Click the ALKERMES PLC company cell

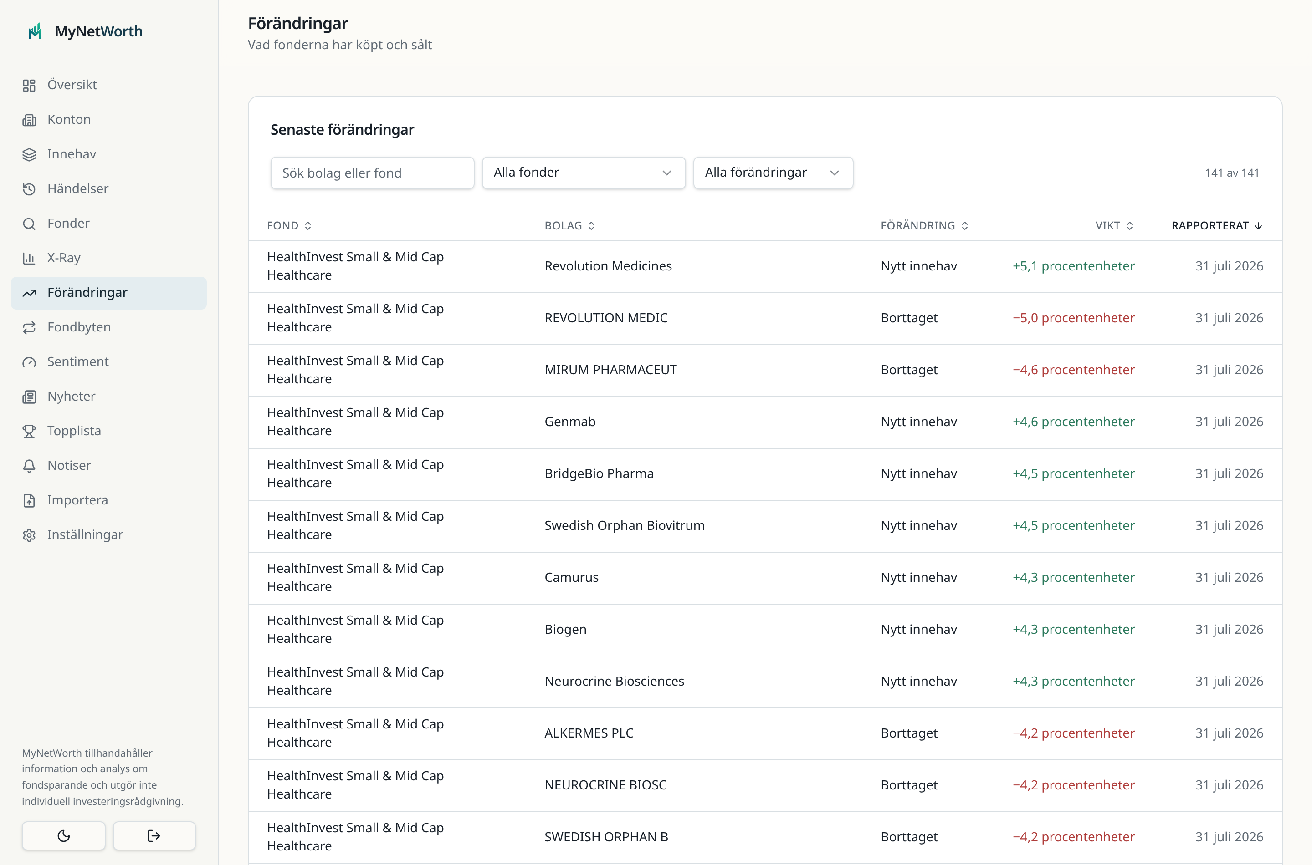point(589,733)
